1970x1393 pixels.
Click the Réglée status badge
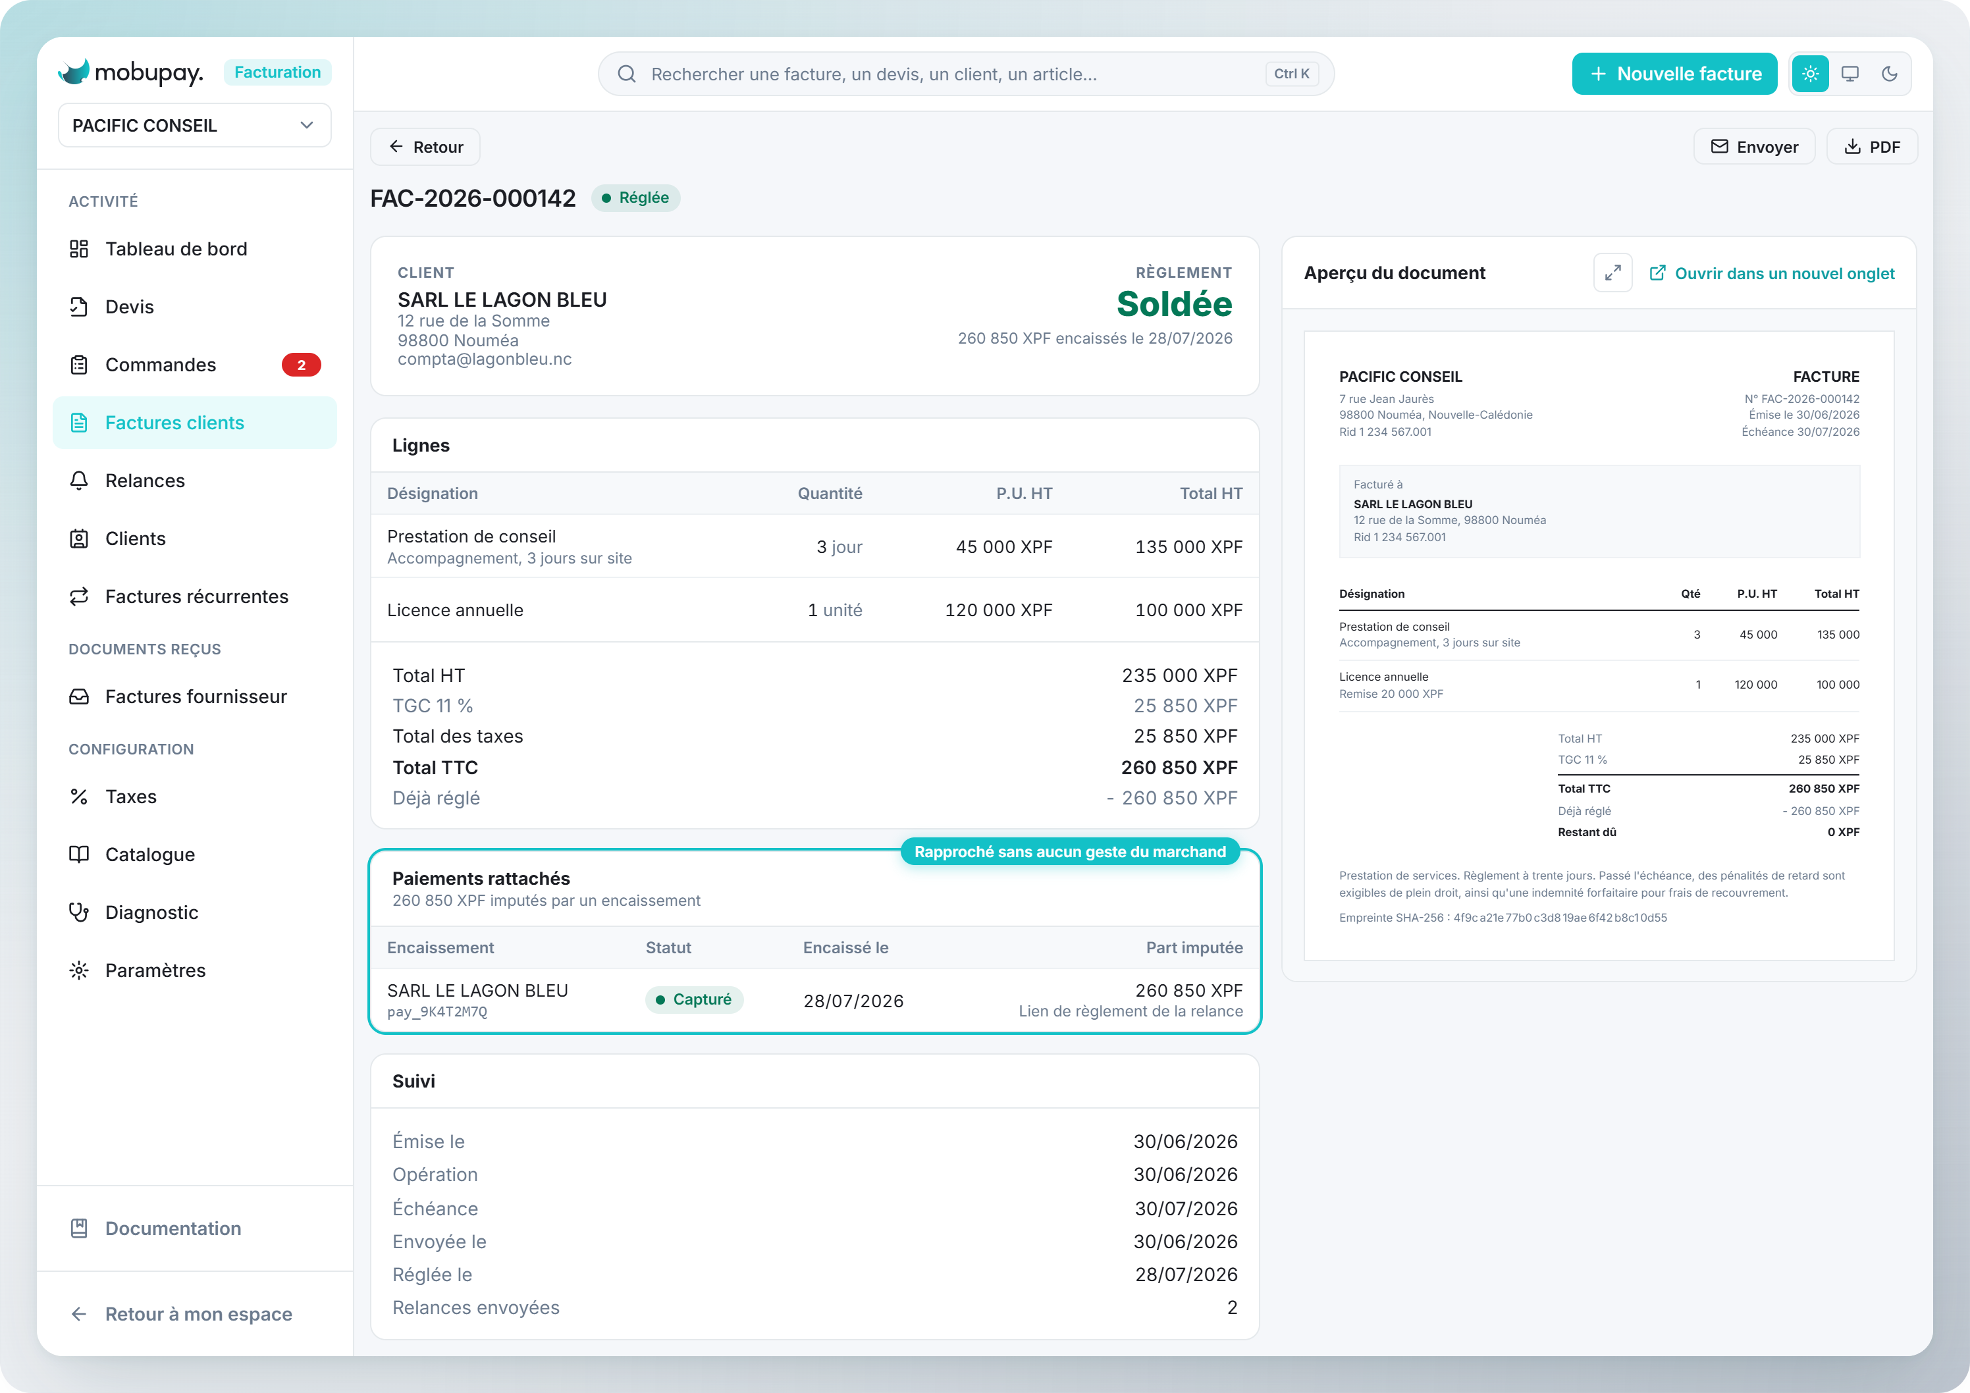pyautogui.click(x=636, y=197)
